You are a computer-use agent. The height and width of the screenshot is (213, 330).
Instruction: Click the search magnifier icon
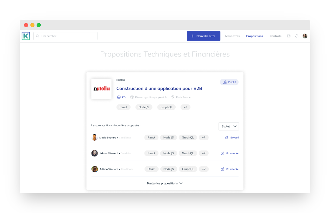coord(37,36)
